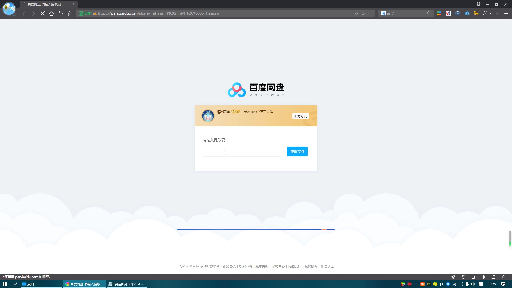Click the Wi-Fi network tray icon
This screenshot has width=512, height=288.
pyautogui.click(x=454, y=284)
